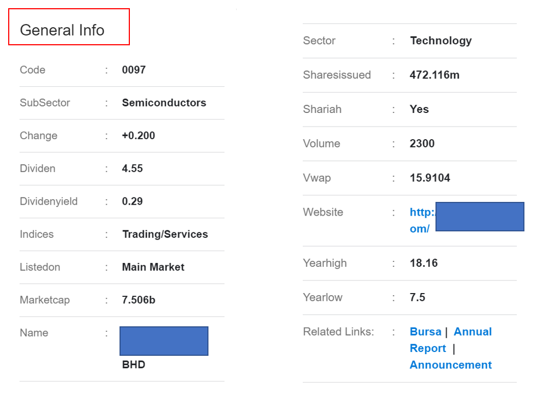
Task: Click the Yearhigh value 18.16
Action: [x=423, y=263]
